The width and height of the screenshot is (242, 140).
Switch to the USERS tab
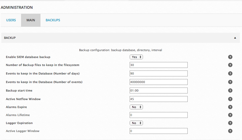pos(11,20)
